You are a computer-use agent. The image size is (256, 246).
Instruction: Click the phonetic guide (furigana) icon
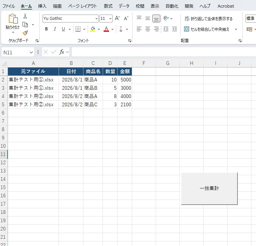pos(121,29)
